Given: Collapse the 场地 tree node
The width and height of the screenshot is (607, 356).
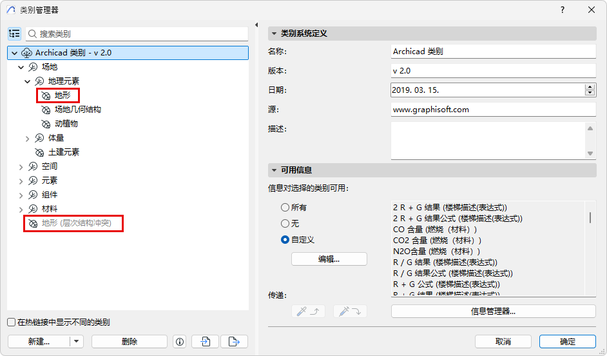Looking at the screenshot, I should coord(21,68).
